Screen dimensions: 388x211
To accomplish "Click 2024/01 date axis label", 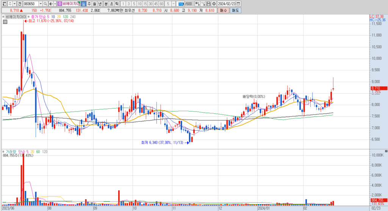I will pyautogui.click(x=263, y=208).
